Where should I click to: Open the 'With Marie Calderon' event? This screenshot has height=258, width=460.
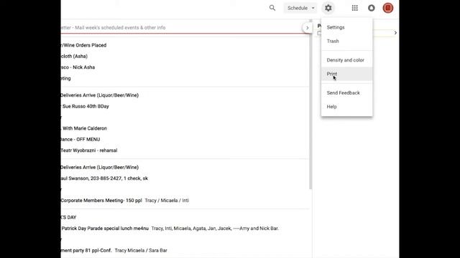click(84, 128)
